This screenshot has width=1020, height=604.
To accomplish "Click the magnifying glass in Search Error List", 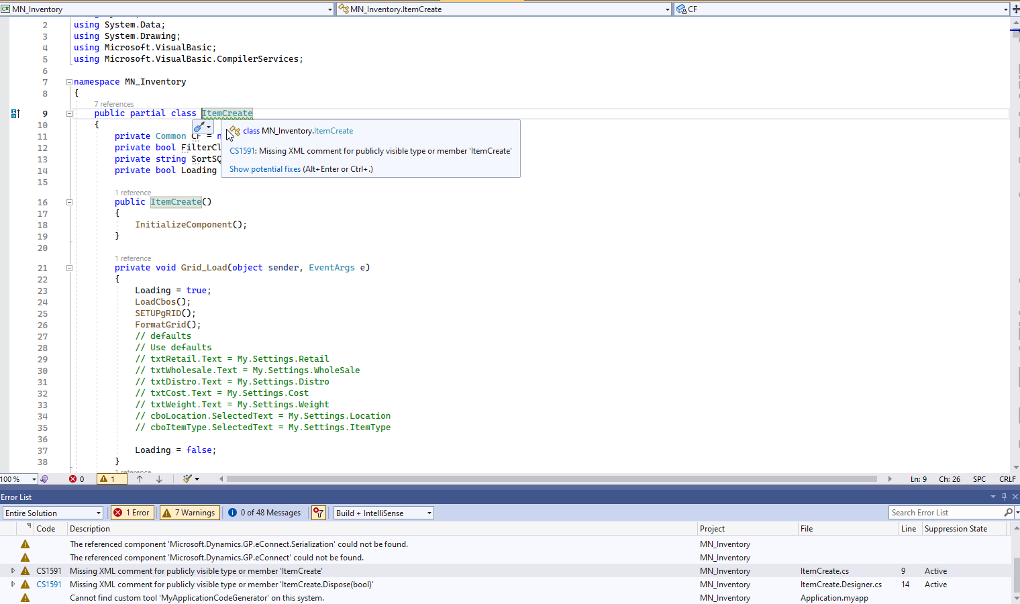I will pos(1008,512).
